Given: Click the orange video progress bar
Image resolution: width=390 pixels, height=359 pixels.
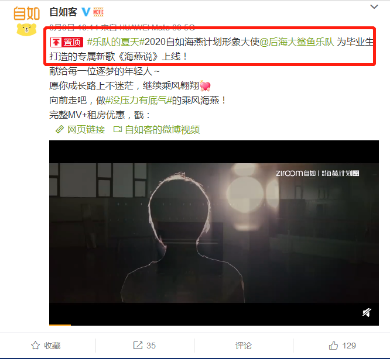Looking at the screenshot, I should pyautogui.click(x=60, y=325).
